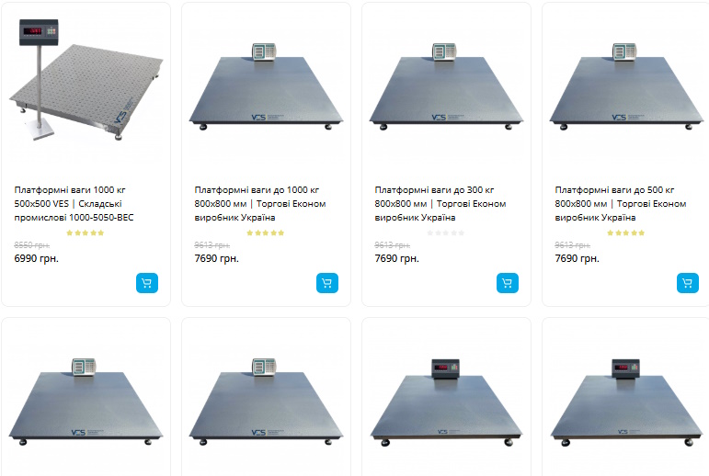Image resolution: width=709 pixels, height=476 pixels.
Task: Add the 1000 кг 800x800 scale to cart
Action: pyautogui.click(x=327, y=283)
